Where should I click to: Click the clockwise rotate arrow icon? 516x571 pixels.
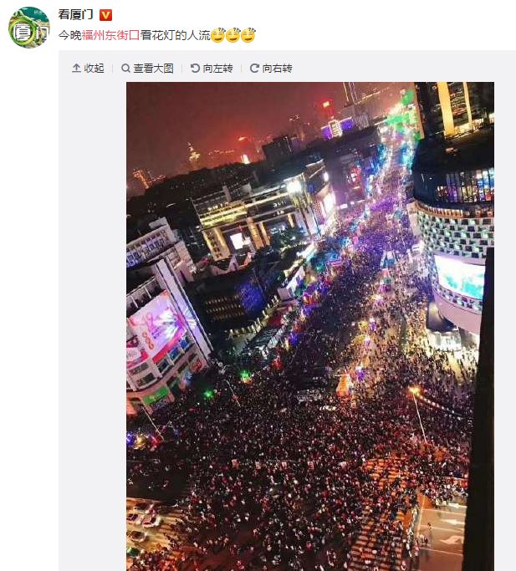254,68
